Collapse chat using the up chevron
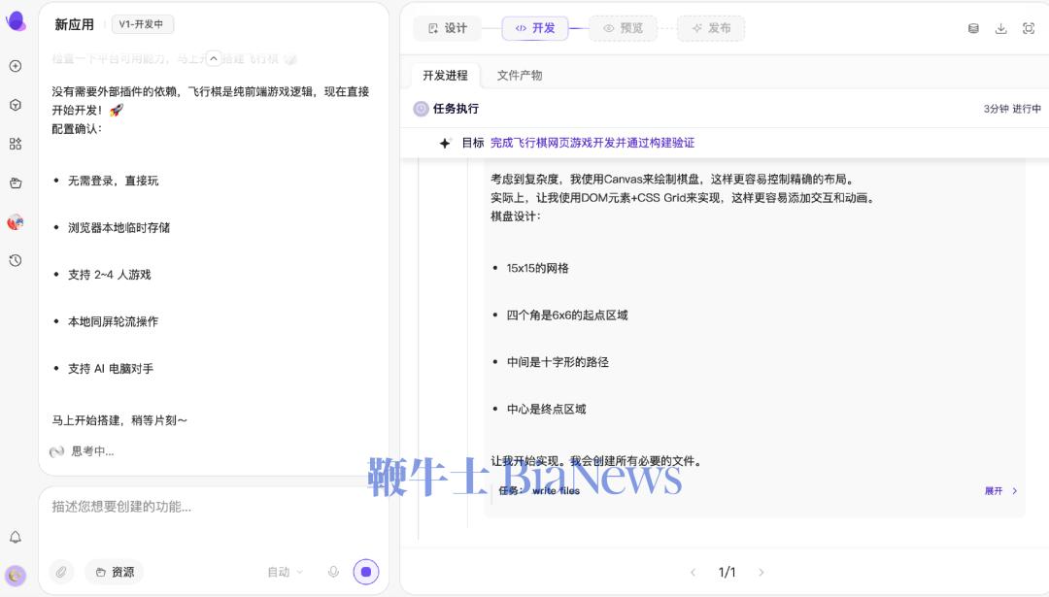 pyautogui.click(x=213, y=59)
